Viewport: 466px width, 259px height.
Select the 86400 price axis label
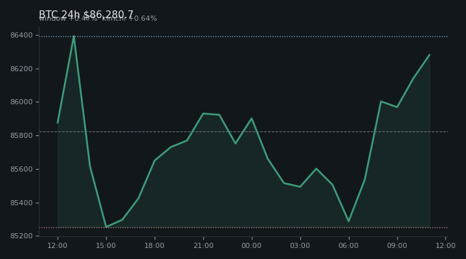(21, 36)
